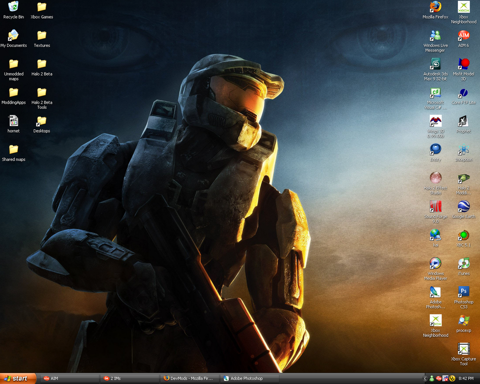Launch Mozilla Firefox from desktop

click(435, 10)
